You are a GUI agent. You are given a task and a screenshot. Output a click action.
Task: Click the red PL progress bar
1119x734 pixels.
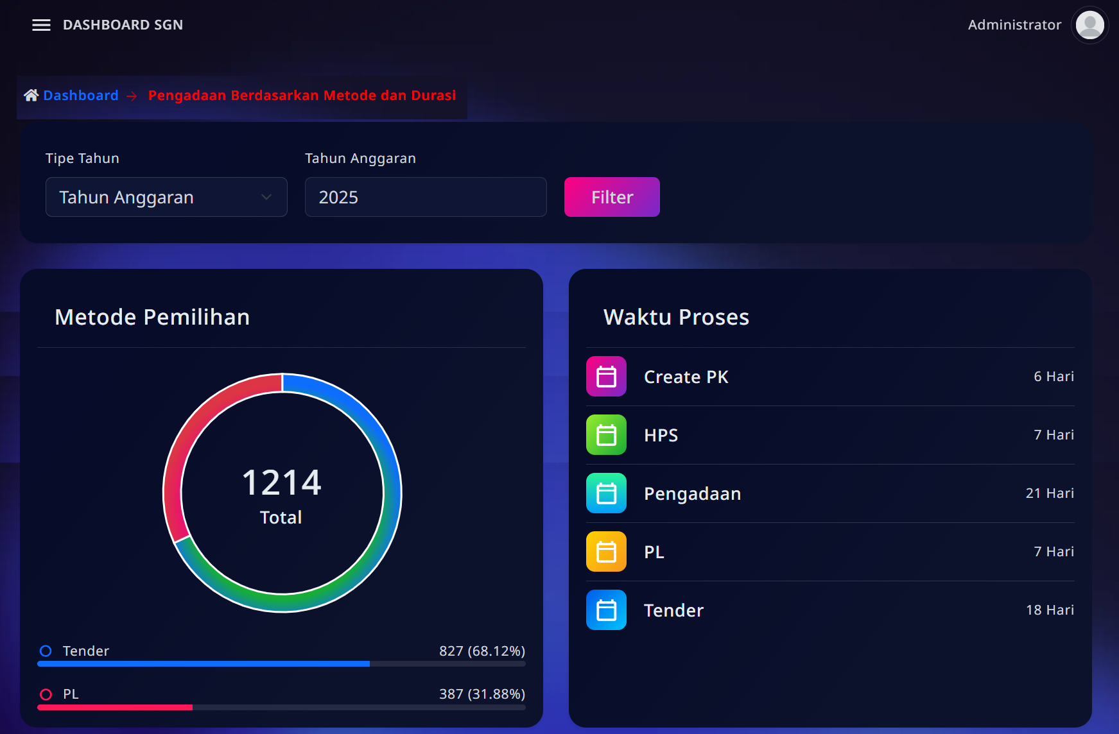pos(115,707)
